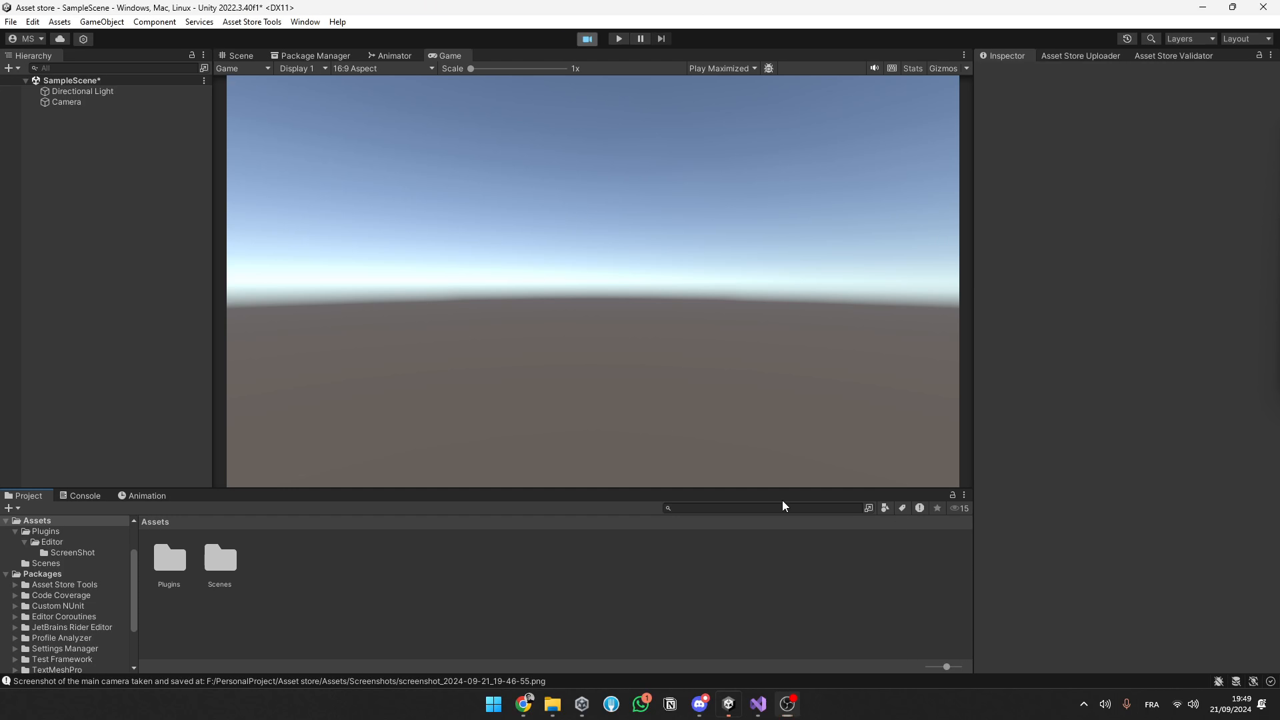Open the Hierarchy panel options menu
Viewport: 1280px width, 720px height.
(203, 55)
